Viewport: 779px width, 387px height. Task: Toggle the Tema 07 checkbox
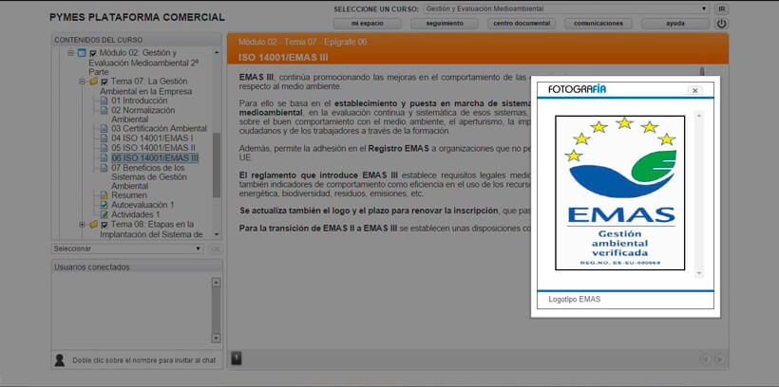coord(104,82)
